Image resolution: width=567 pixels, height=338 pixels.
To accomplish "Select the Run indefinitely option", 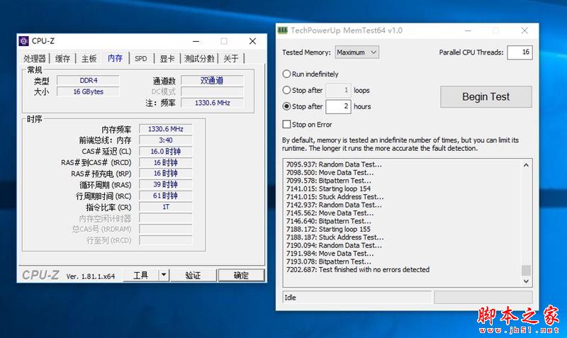I will 286,74.
